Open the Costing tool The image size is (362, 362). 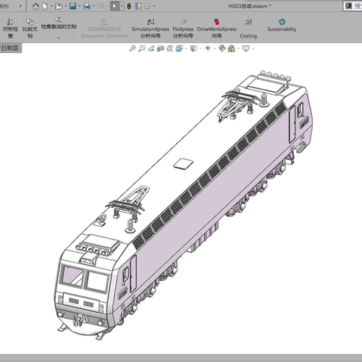[x=248, y=28]
